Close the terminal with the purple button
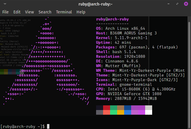 click(186, 4)
